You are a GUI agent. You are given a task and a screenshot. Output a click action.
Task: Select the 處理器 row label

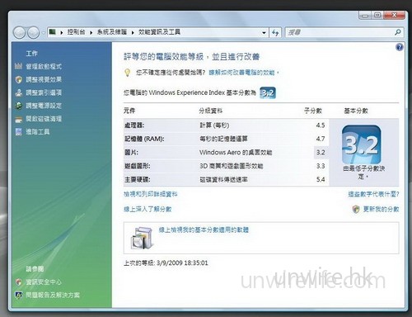(134, 125)
